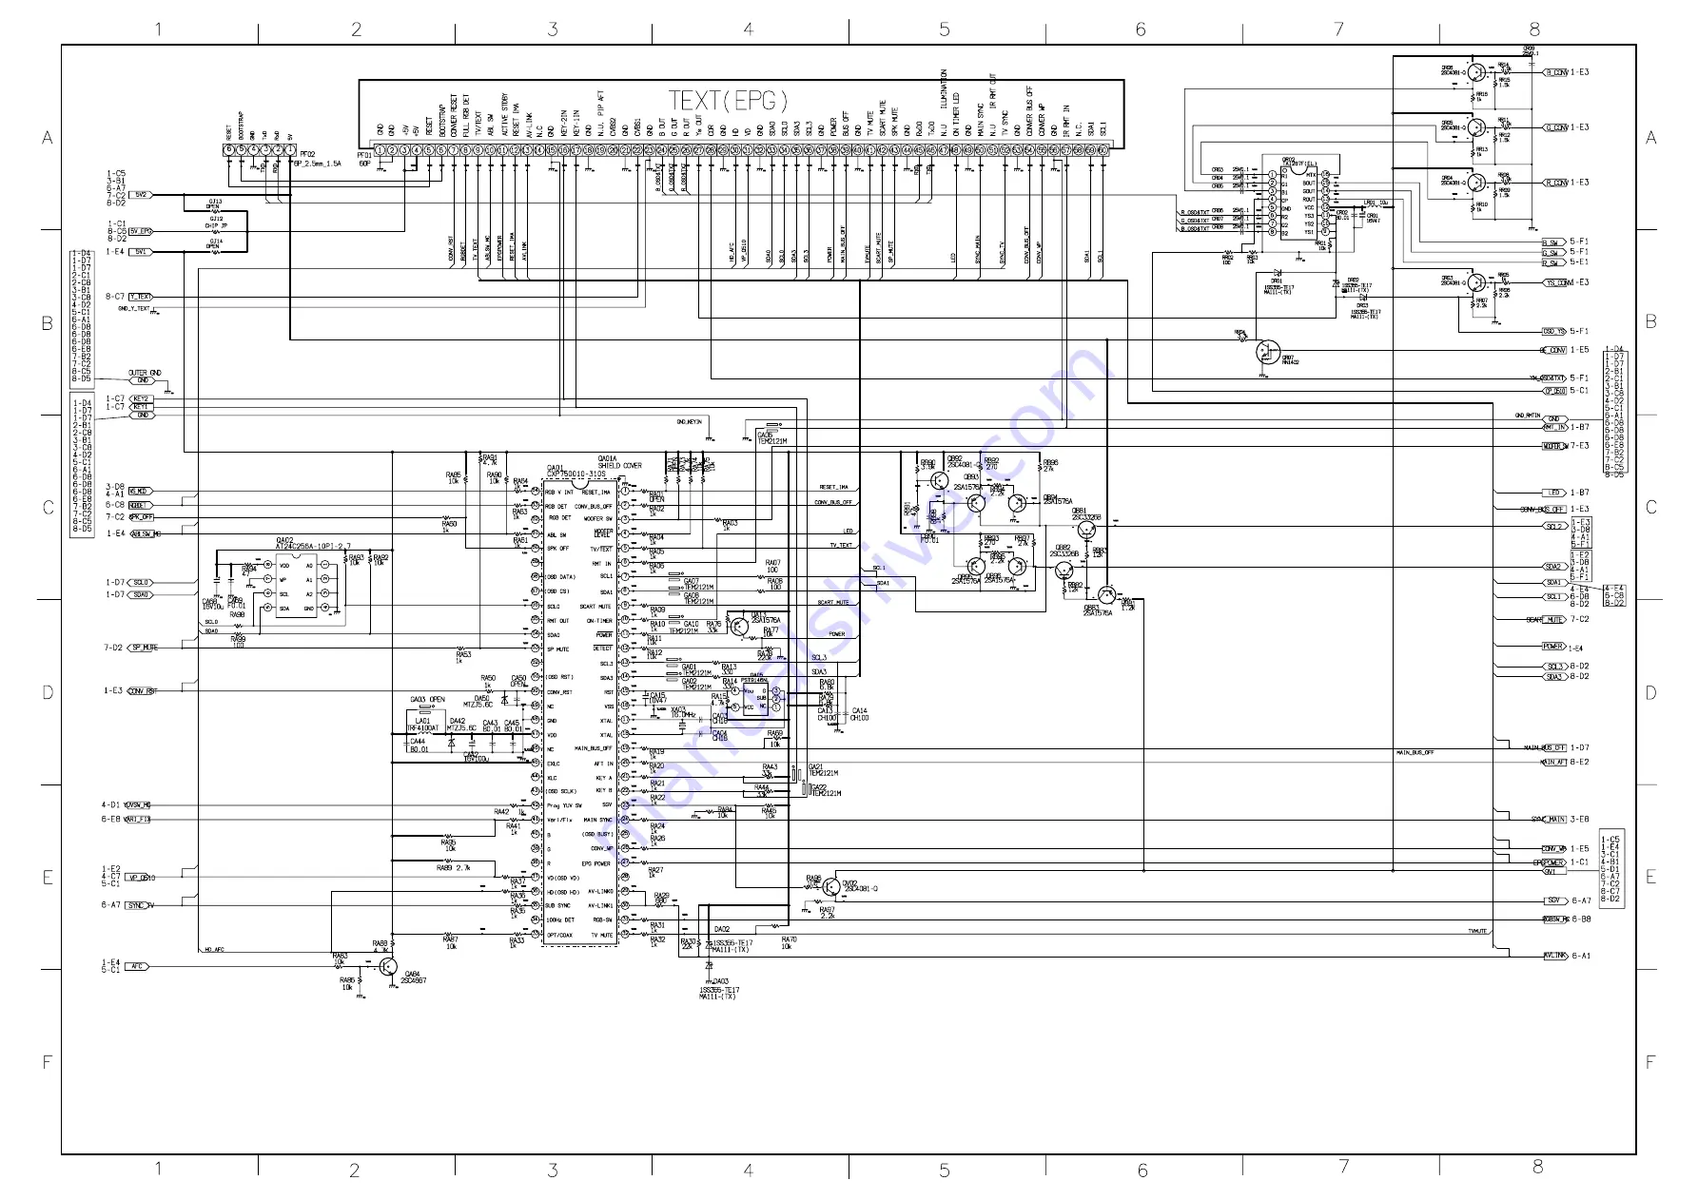Click the RMT_IN port beside 1-B7
The height and width of the screenshot is (1200, 1698).
pyautogui.click(x=1554, y=428)
